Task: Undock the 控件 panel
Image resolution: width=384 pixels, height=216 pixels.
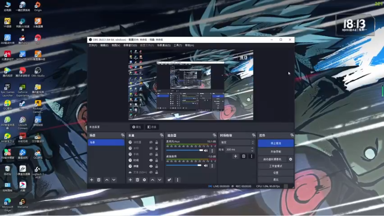Action: (x=292, y=135)
